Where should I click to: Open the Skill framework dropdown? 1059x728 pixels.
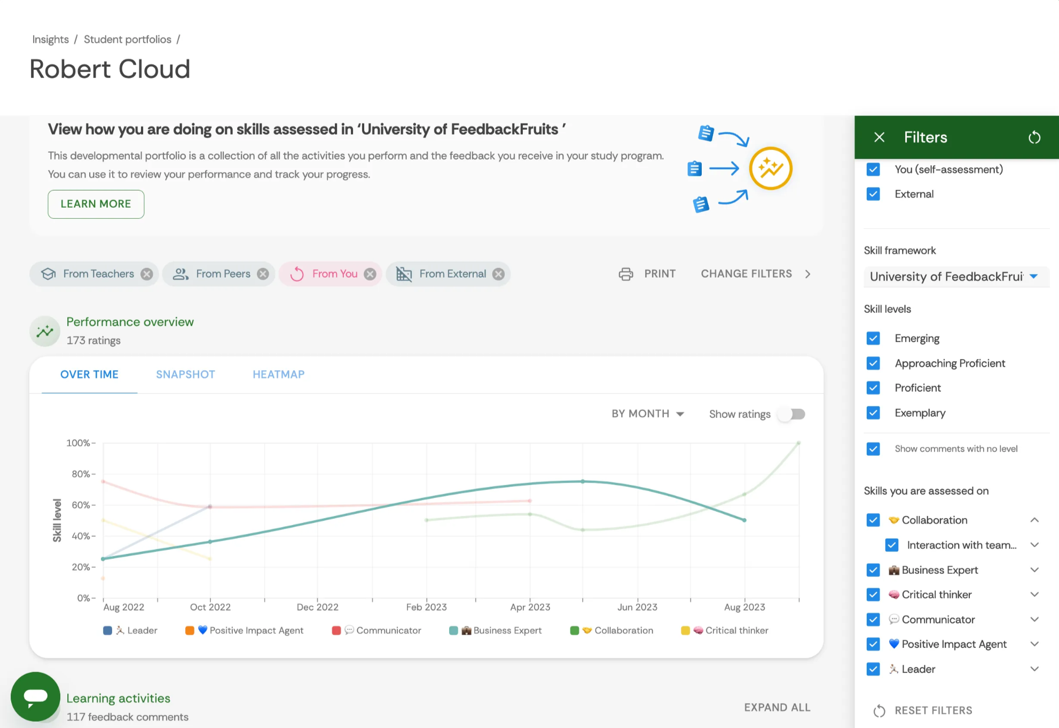955,276
